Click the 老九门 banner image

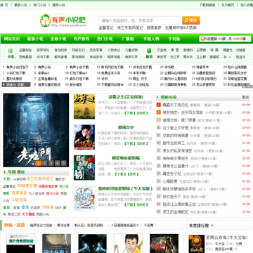(36, 130)
